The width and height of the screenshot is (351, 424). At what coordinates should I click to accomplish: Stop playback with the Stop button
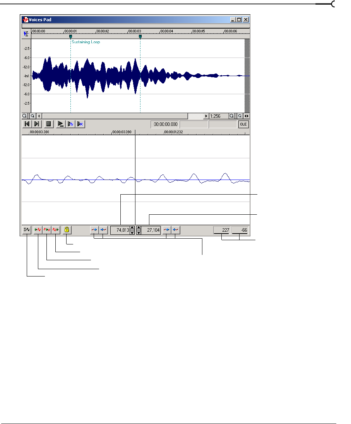pos(48,124)
